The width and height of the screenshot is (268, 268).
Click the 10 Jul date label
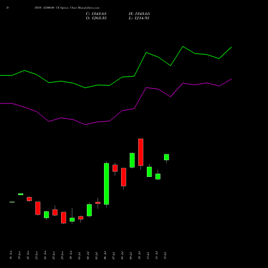[x=139, y=255]
